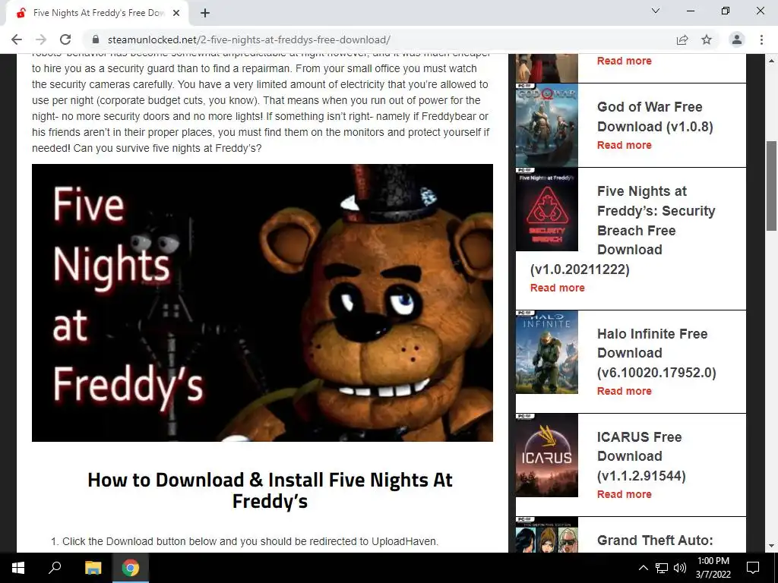Click the topmost Read more link

click(x=625, y=61)
